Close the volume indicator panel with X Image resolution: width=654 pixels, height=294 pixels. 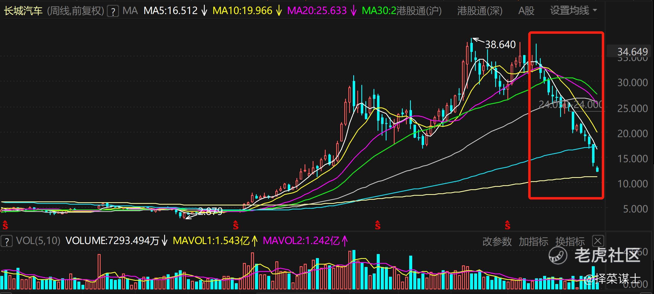click(x=598, y=241)
